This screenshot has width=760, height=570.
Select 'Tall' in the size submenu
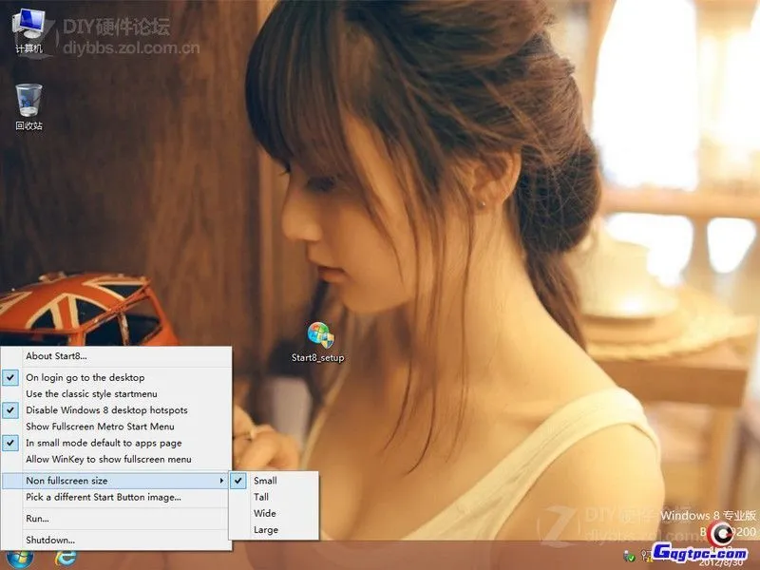point(260,496)
